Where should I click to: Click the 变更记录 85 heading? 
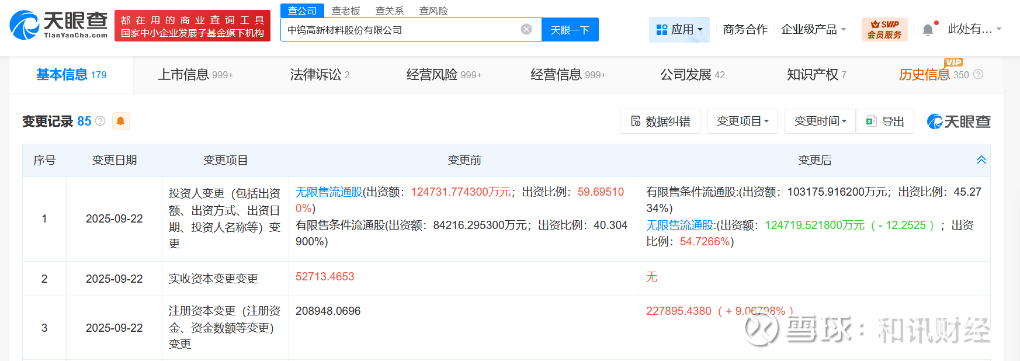[57, 121]
